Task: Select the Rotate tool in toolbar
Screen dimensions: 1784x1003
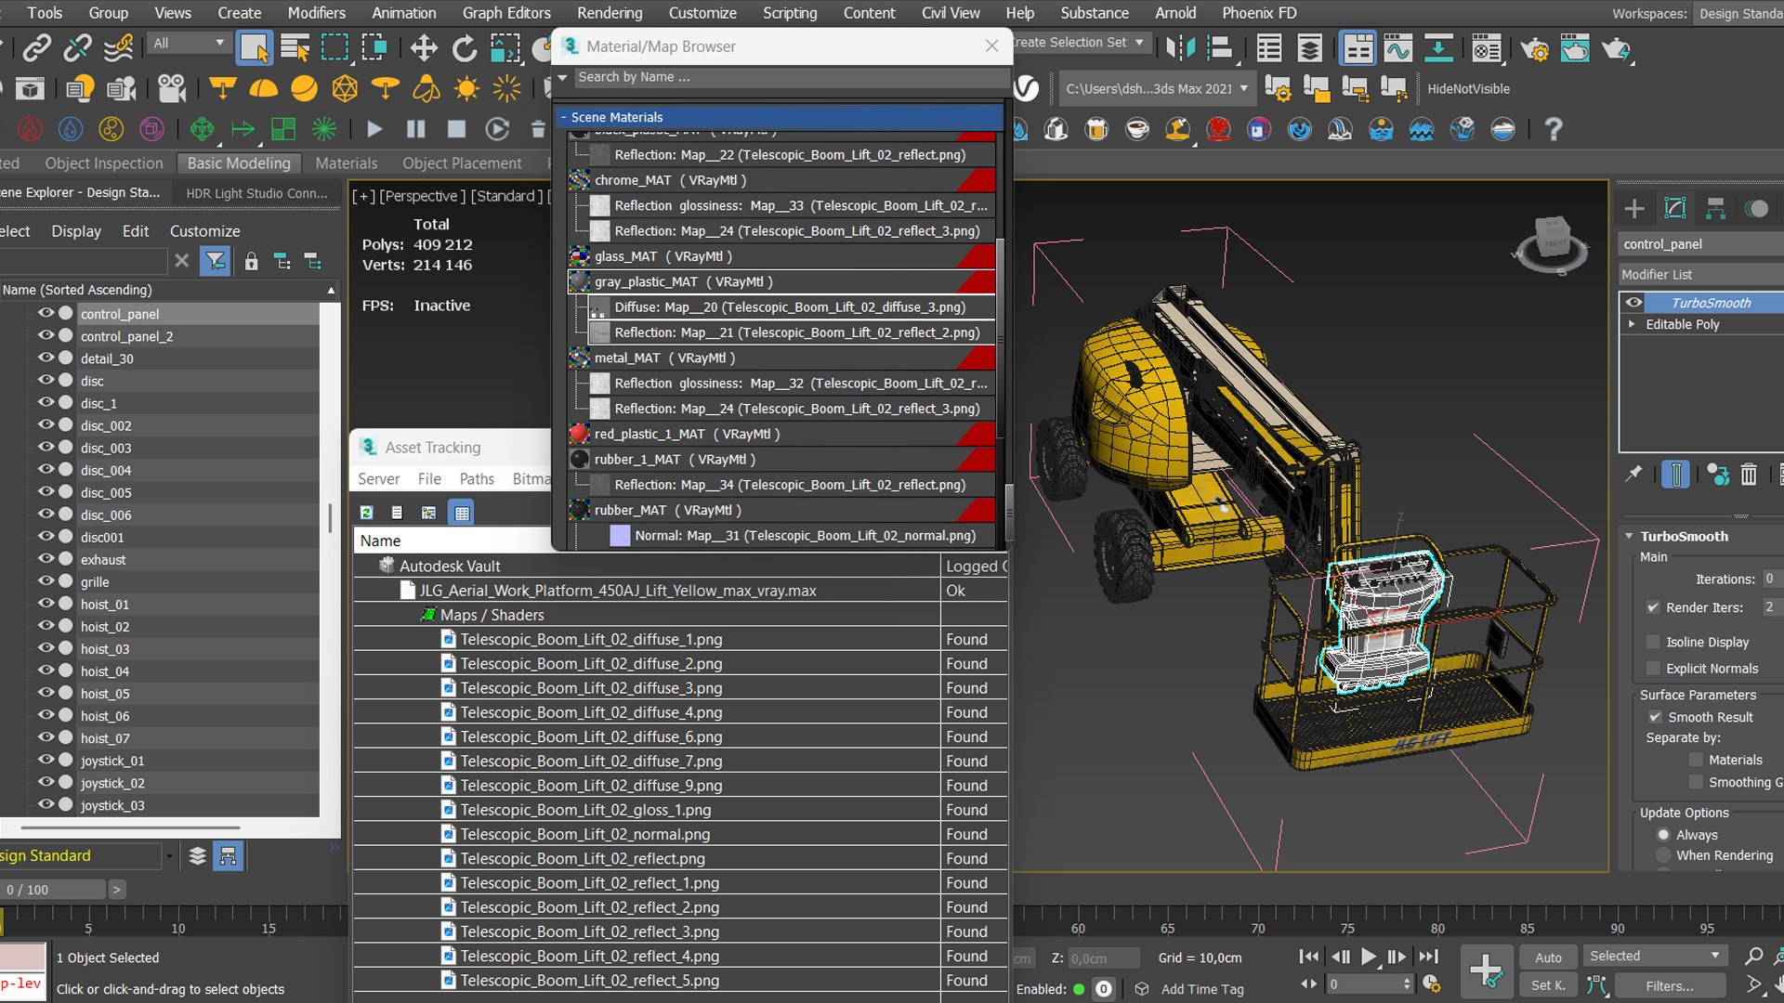Action: pos(464,47)
